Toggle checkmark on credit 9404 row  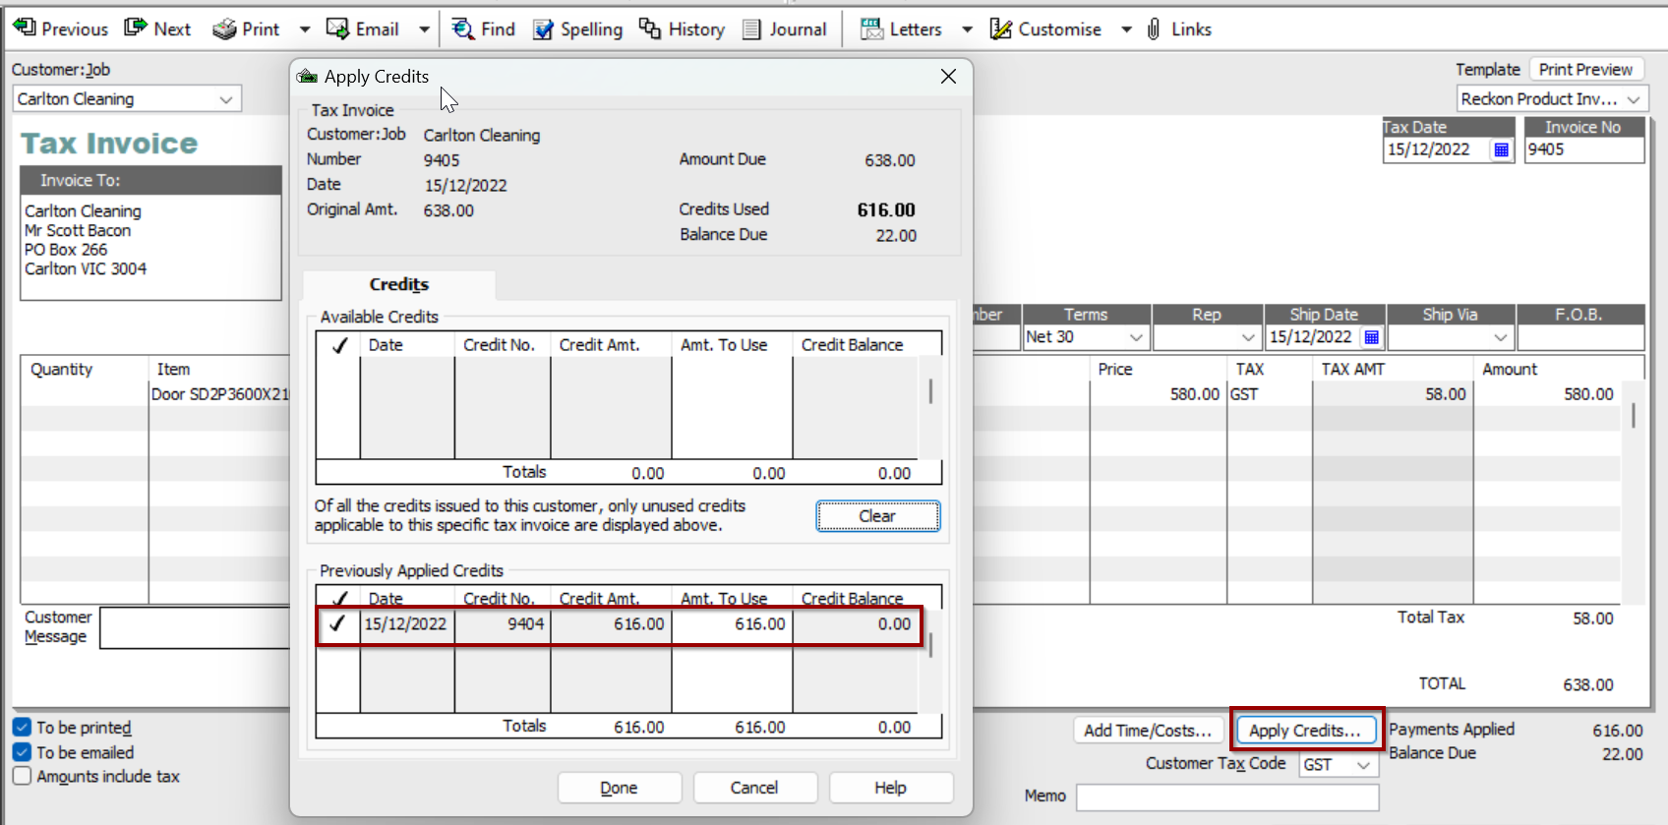(338, 624)
